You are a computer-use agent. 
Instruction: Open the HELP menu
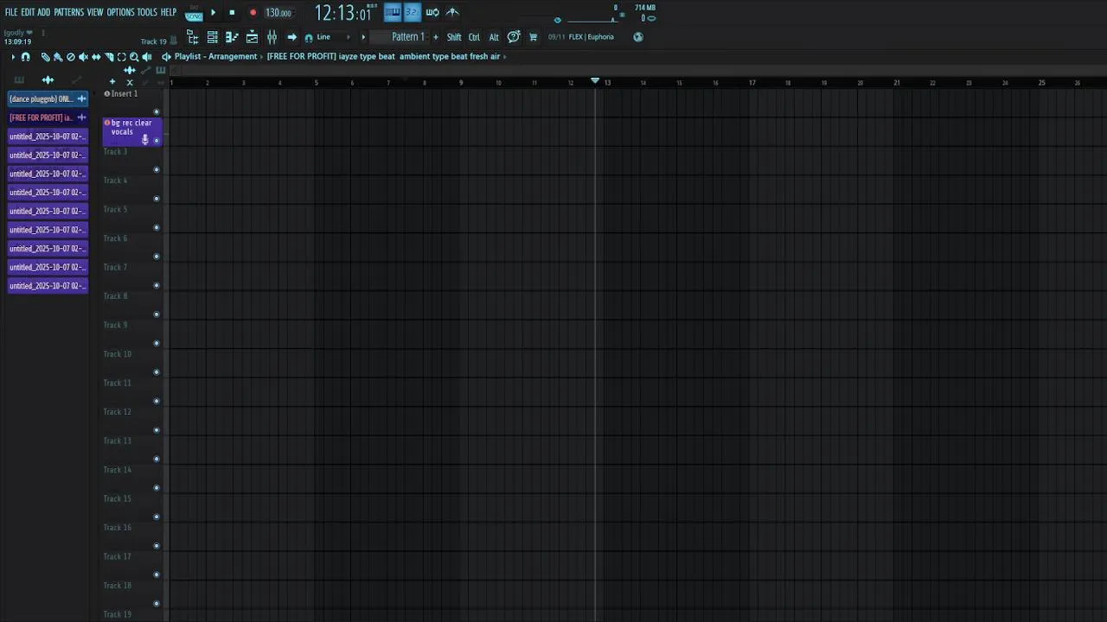[x=169, y=12]
